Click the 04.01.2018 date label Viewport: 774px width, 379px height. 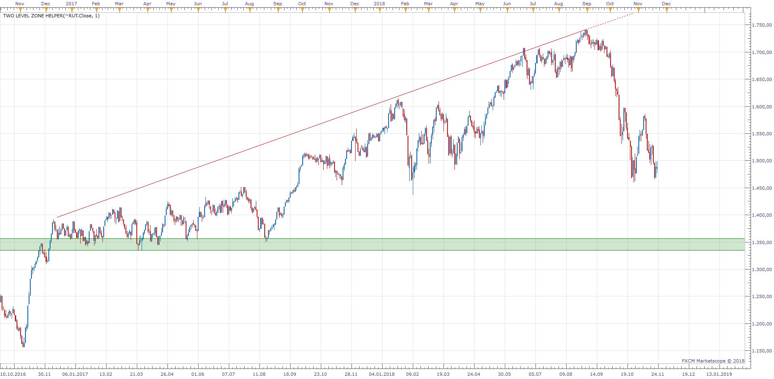coord(382,374)
